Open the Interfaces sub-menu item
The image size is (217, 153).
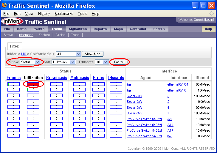[x=26, y=35]
